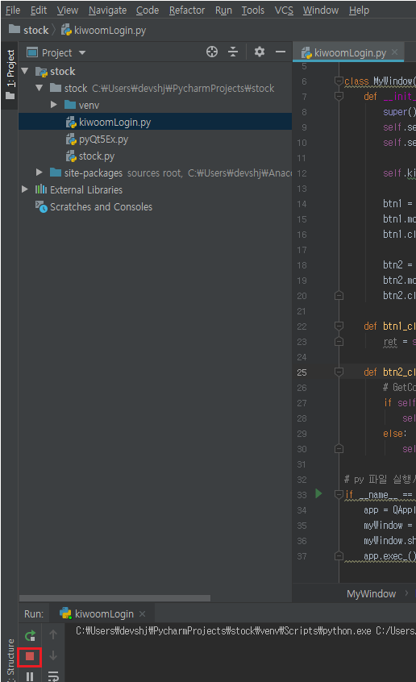Viewport: 416px width, 682px height.
Task: Click line number 6 in gutter
Action: (x=304, y=81)
